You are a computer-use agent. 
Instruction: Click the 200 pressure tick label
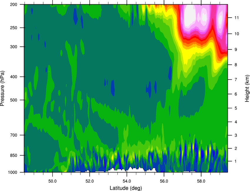[x=14, y=4]
